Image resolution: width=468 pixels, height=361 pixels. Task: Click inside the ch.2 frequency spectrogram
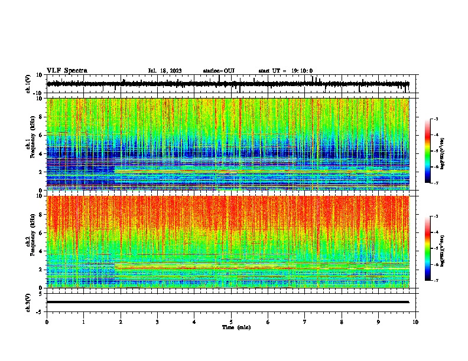point(228,242)
